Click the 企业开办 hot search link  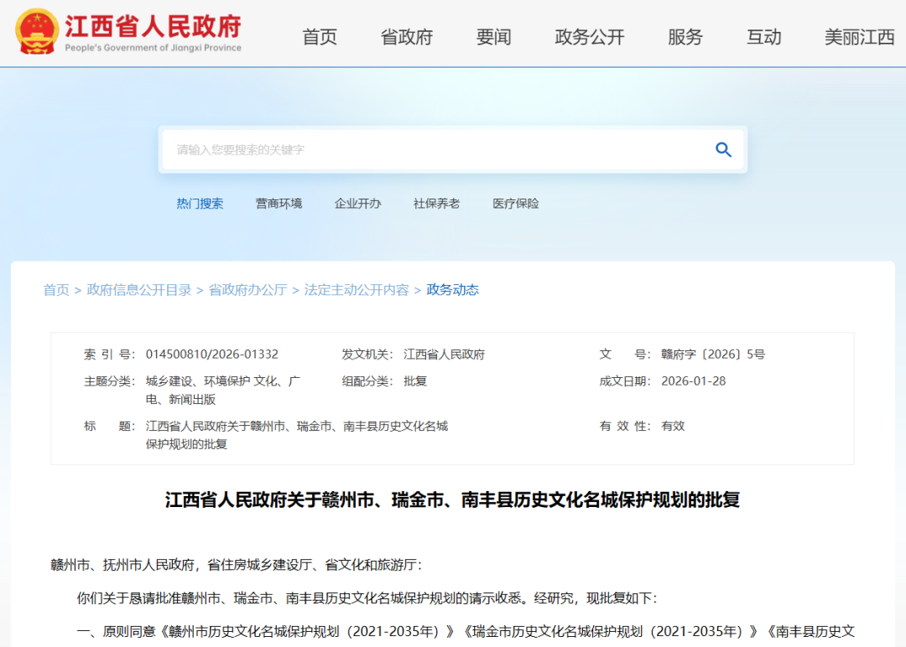pos(357,204)
